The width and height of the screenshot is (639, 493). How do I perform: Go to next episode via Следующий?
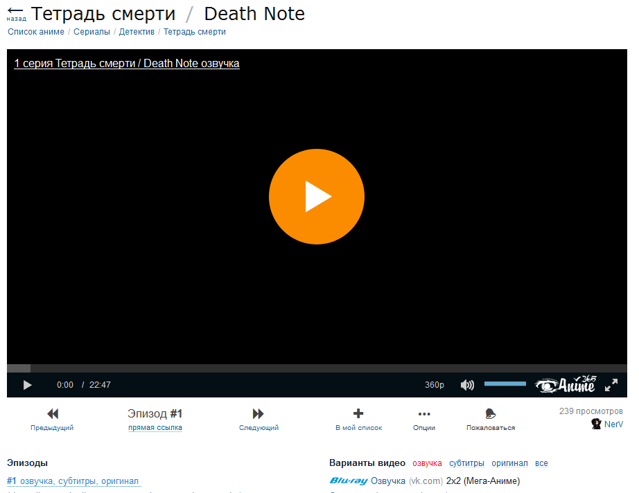[x=259, y=420]
